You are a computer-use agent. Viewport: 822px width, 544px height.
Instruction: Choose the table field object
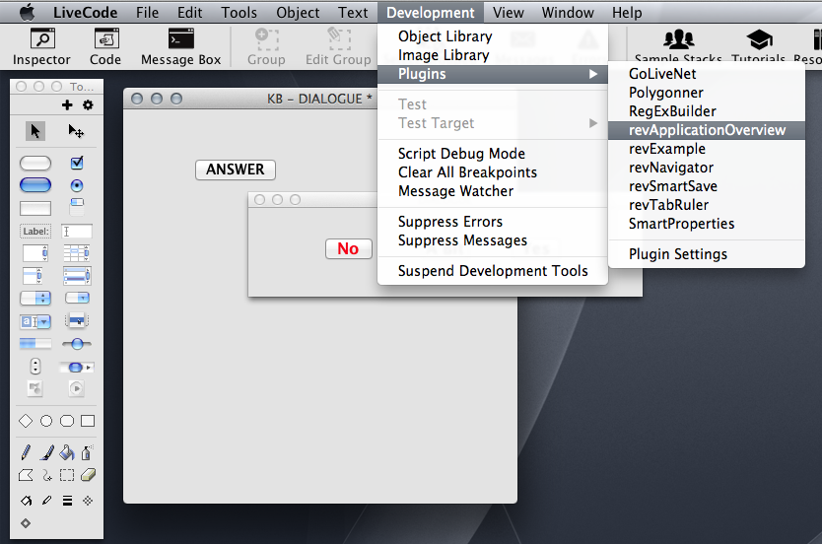tap(77, 253)
